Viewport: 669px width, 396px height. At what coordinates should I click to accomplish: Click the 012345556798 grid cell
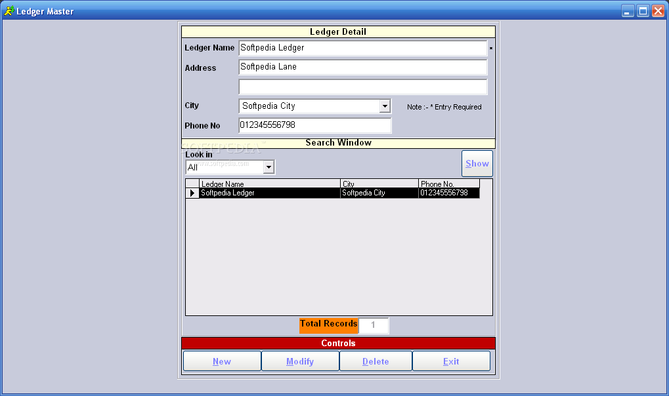coord(449,193)
